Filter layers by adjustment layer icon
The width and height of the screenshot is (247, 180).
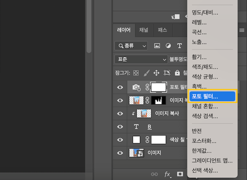click(x=168, y=46)
